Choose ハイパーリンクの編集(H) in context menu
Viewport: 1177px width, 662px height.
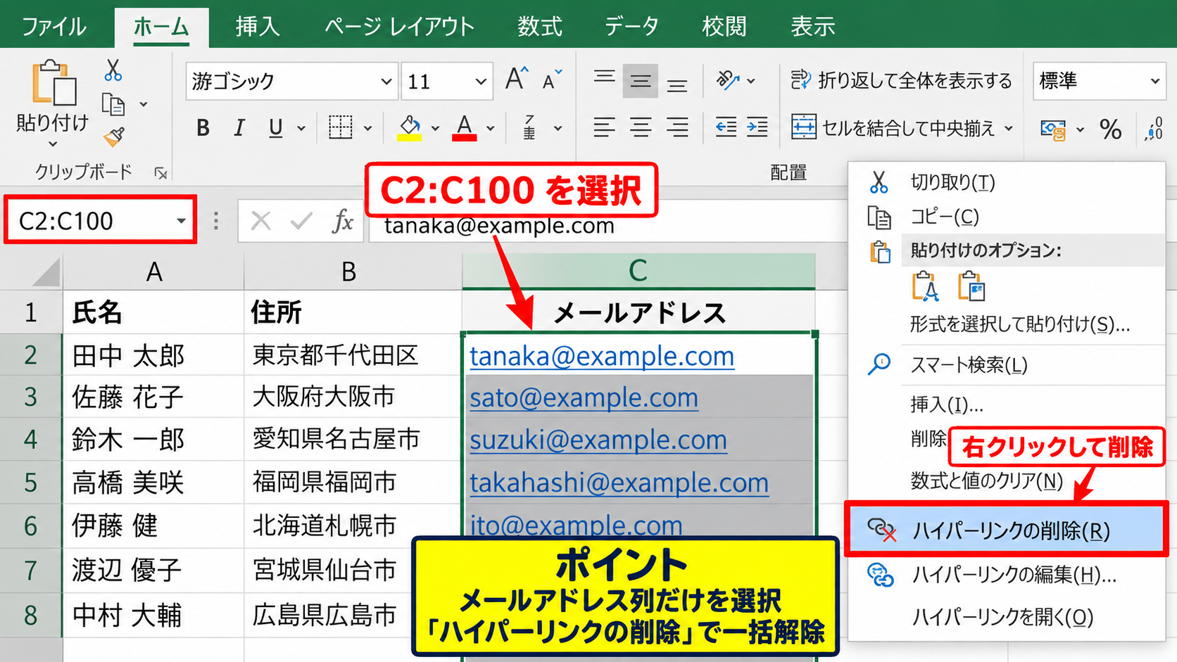pos(1007,575)
